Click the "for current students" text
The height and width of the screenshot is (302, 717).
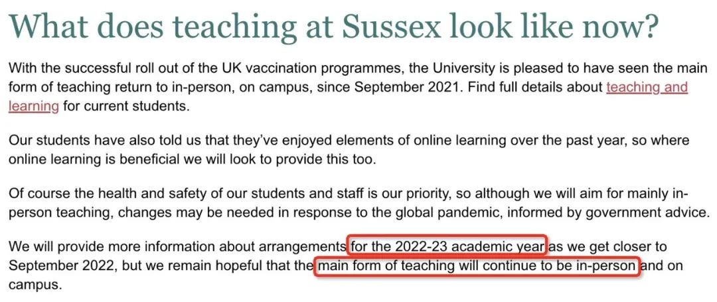pyautogui.click(x=119, y=106)
